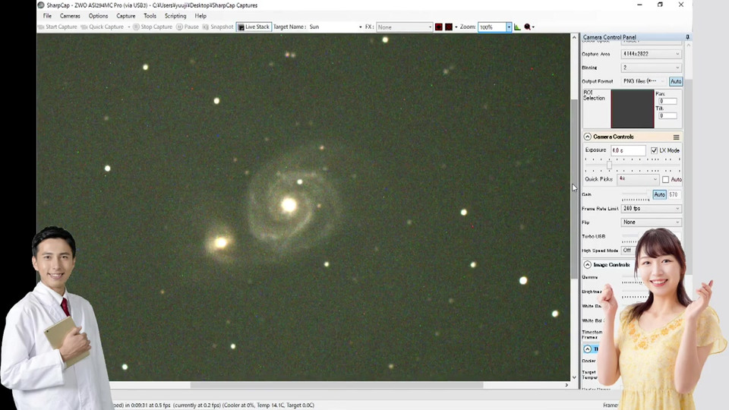Click the Pause toolbar button

point(188,27)
